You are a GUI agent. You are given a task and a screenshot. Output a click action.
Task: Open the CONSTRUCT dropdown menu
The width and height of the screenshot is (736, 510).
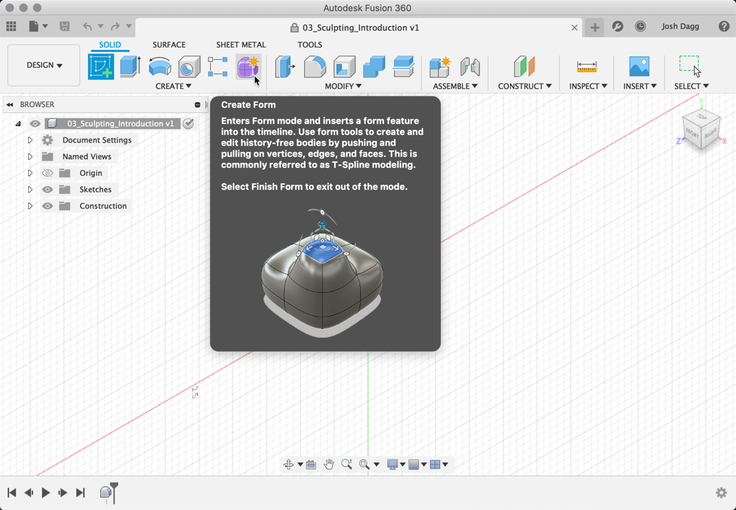tap(525, 86)
